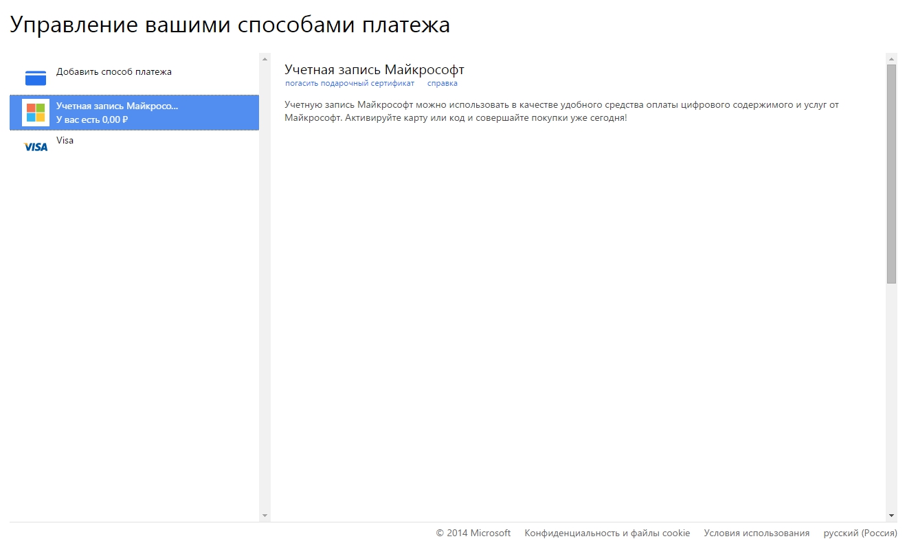The width and height of the screenshot is (907, 541).
Task: Click heading 'Учетная запись Майкрософт' in right pane
Action: [374, 69]
